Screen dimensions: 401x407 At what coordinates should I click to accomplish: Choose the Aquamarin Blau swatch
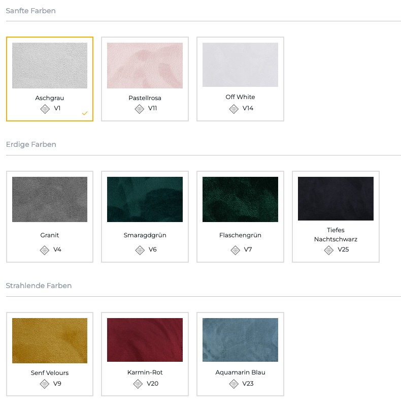pos(240,340)
